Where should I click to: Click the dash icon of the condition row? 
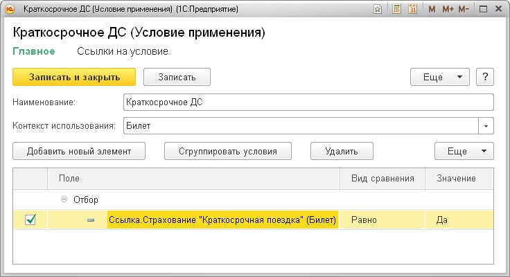[90, 220]
